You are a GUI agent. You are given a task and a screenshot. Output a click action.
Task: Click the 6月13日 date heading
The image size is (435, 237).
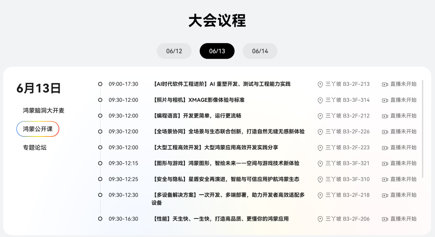point(39,88)
